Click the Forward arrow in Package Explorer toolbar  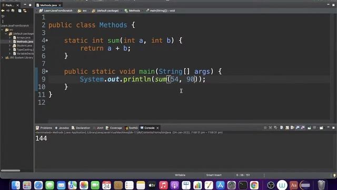click(8, 11)
